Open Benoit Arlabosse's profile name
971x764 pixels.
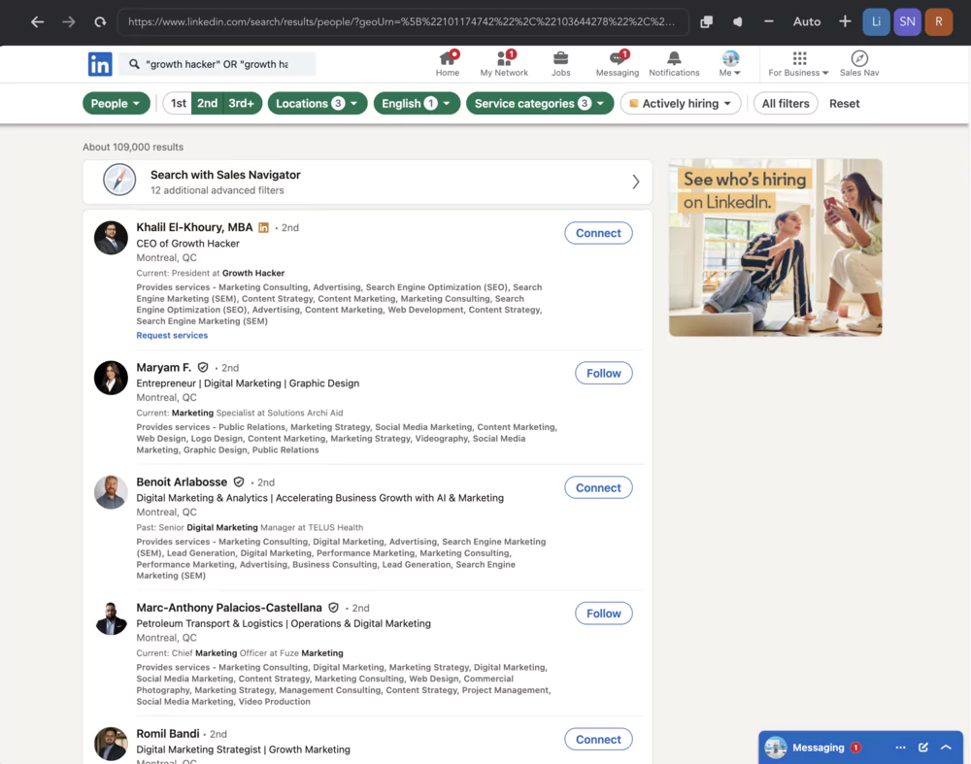[182, 482]
